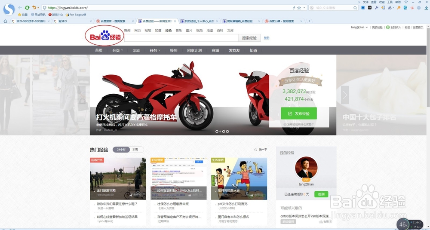Click the Sogou text search box
The height and width of the screenshot is (230, 430).
coord(334,8)
